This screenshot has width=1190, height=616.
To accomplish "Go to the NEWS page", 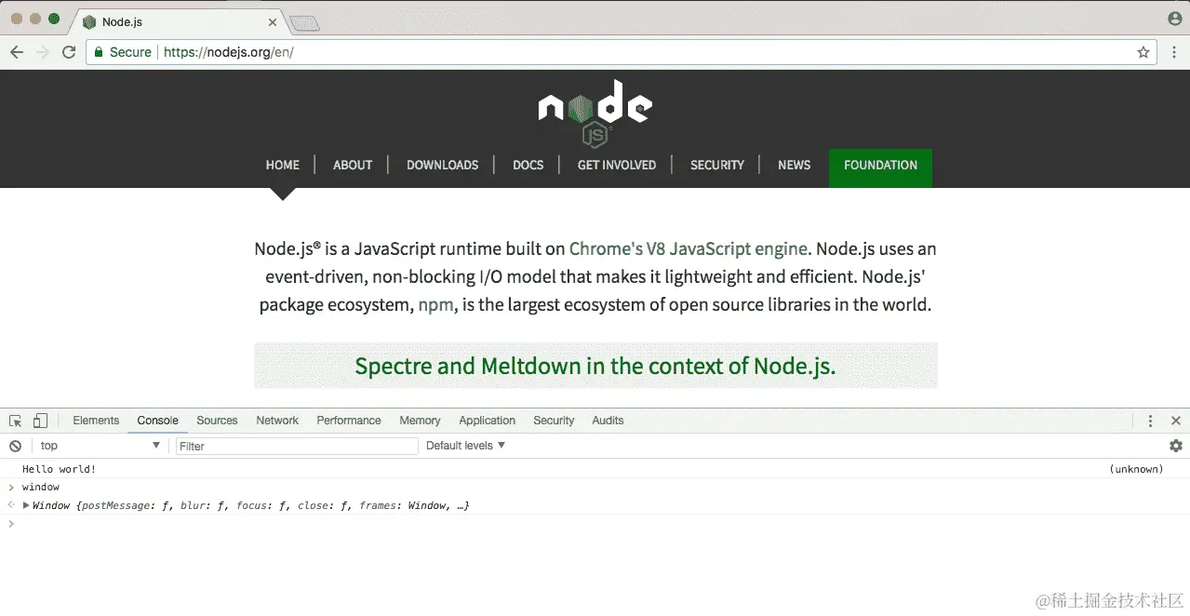I will pos(794,166).
